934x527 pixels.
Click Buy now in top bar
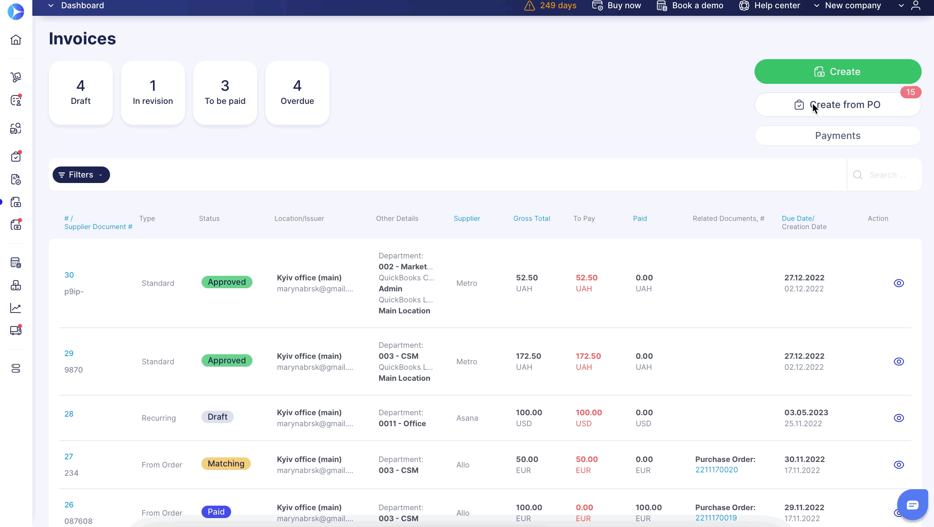point(616,6)
